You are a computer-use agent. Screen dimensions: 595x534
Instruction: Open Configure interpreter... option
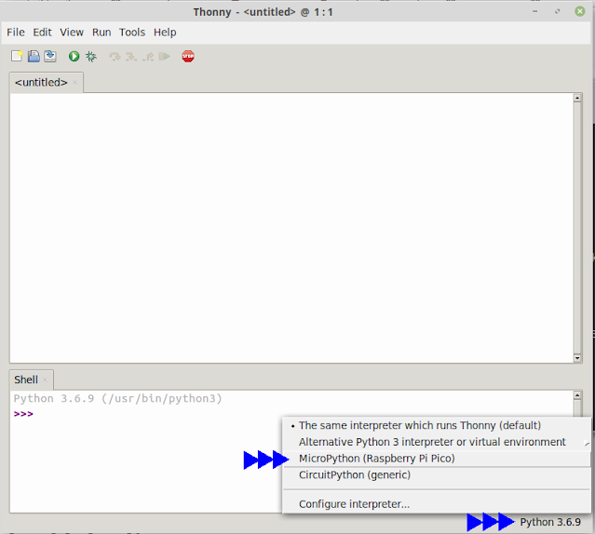[437, 504]
